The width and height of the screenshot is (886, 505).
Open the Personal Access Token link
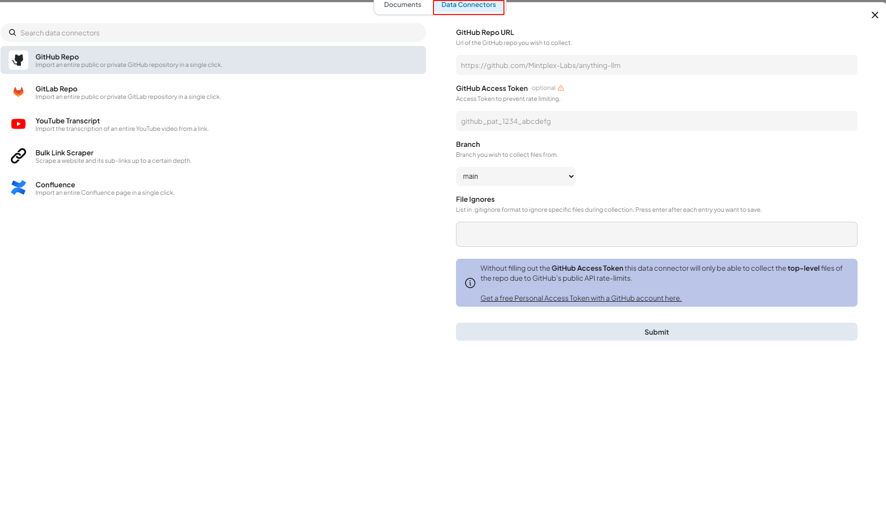coord(581,298)
